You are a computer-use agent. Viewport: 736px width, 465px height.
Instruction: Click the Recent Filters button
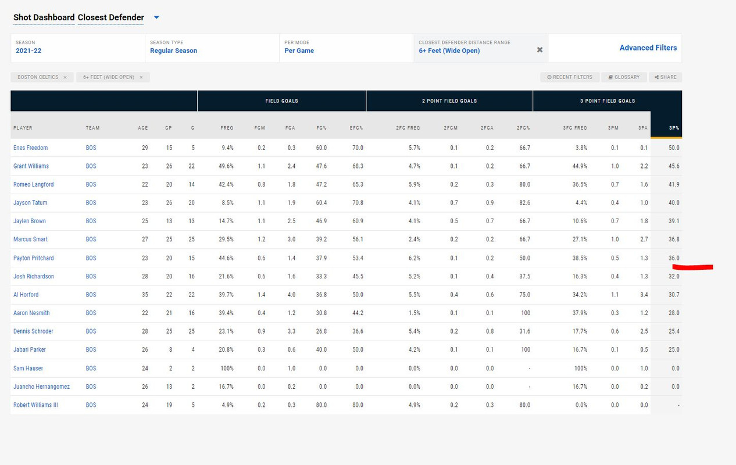click(x=569, y=77)
